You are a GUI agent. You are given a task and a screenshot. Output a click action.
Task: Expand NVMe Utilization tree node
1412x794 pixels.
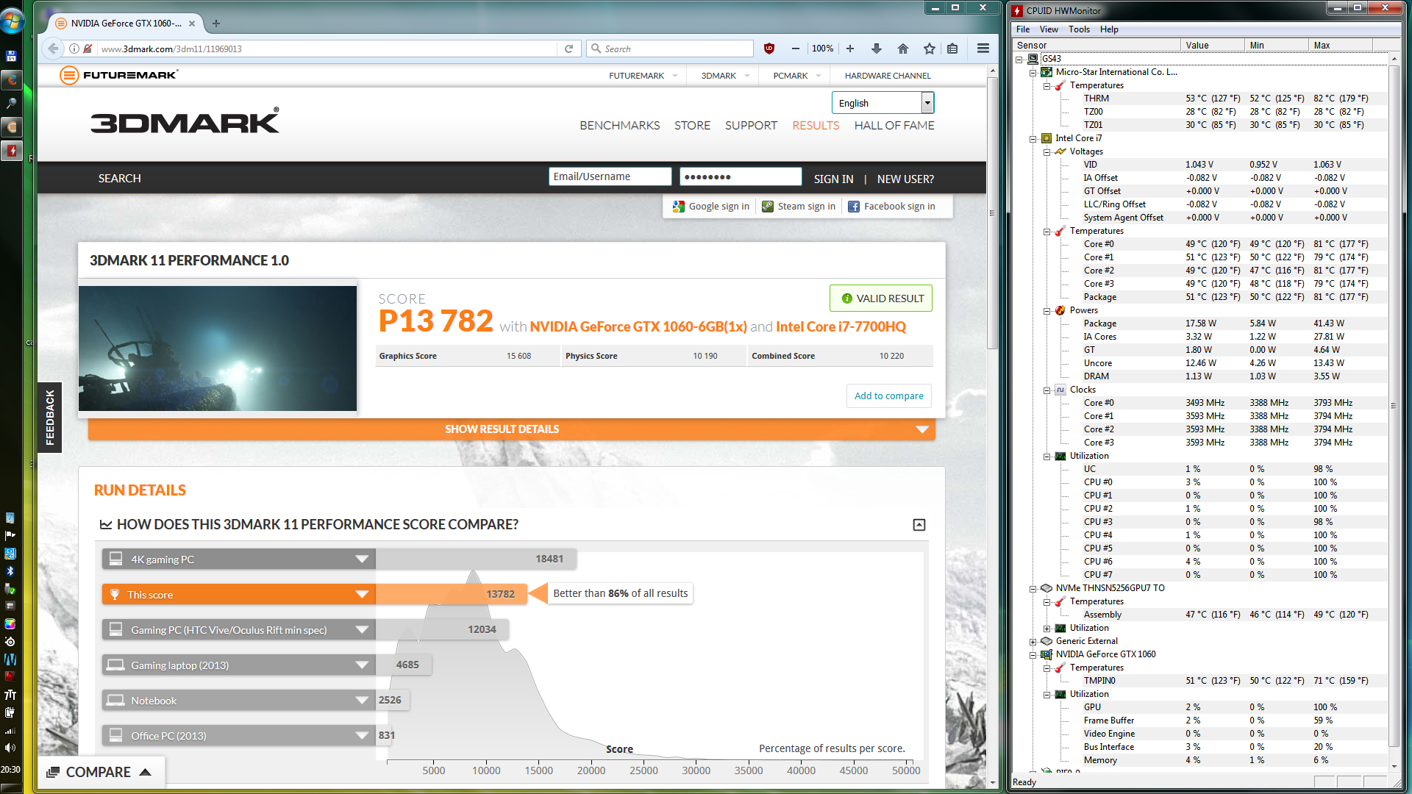pyautogui.click(x=1046, y=629)
